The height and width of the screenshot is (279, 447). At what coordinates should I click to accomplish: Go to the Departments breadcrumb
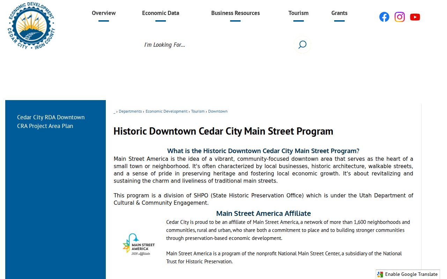click(x=130, y=111)
